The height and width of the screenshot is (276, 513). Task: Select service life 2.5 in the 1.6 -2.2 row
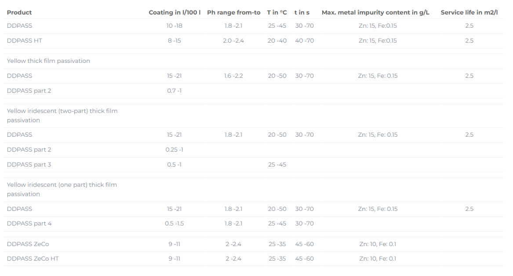tap(469, 76)
